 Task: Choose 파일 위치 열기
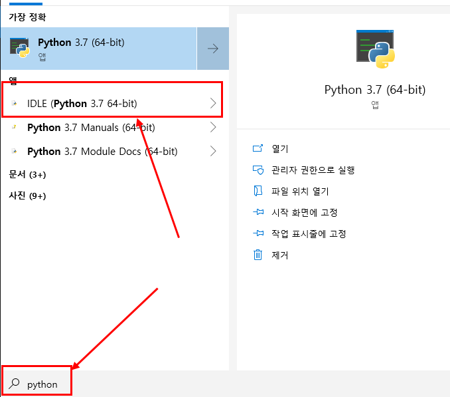300,191
